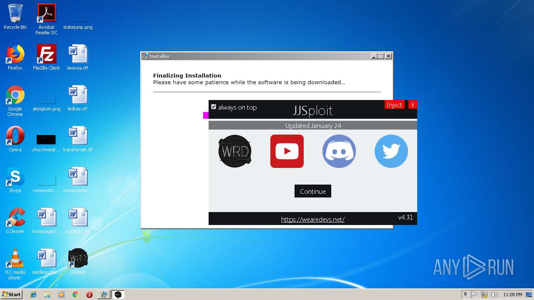Select the comessets file icon

tap(46, 180)
